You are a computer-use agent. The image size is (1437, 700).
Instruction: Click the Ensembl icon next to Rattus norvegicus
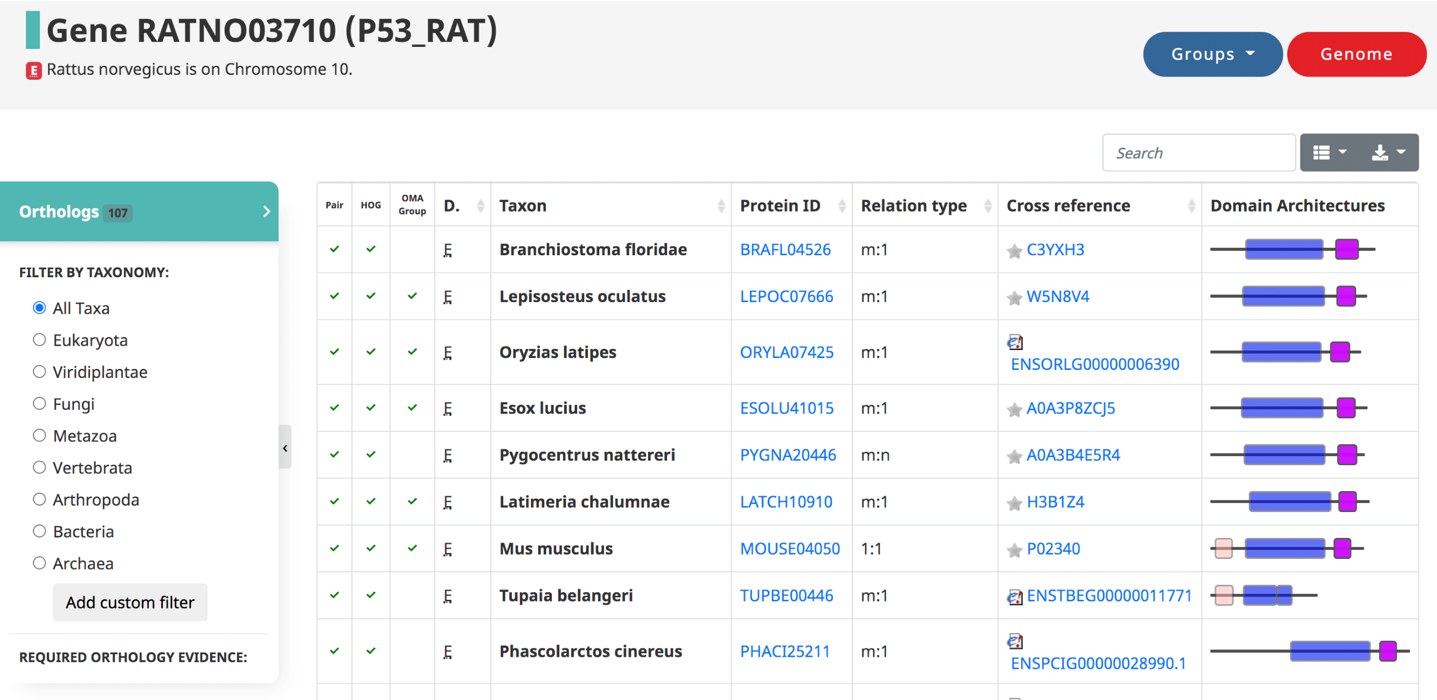(33, 71)
